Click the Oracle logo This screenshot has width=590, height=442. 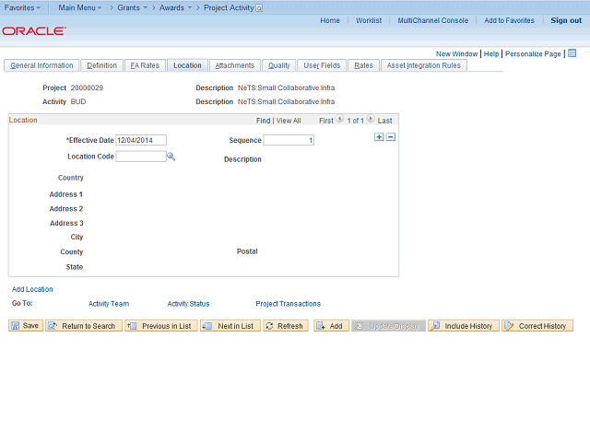click(34, 30)
